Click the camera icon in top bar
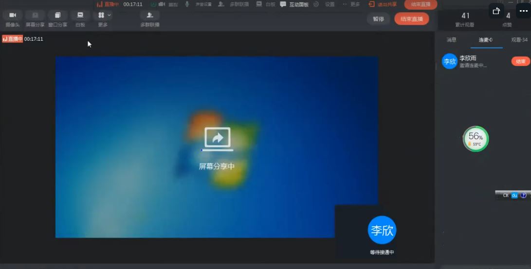The height and width of the screenshot is (269, 531). 162,4
